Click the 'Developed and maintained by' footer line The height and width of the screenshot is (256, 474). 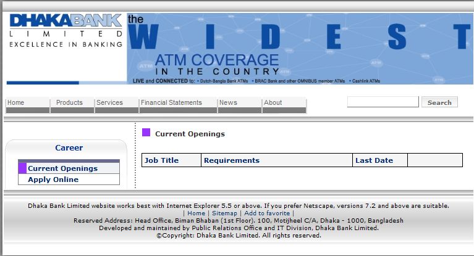point(239,228)
